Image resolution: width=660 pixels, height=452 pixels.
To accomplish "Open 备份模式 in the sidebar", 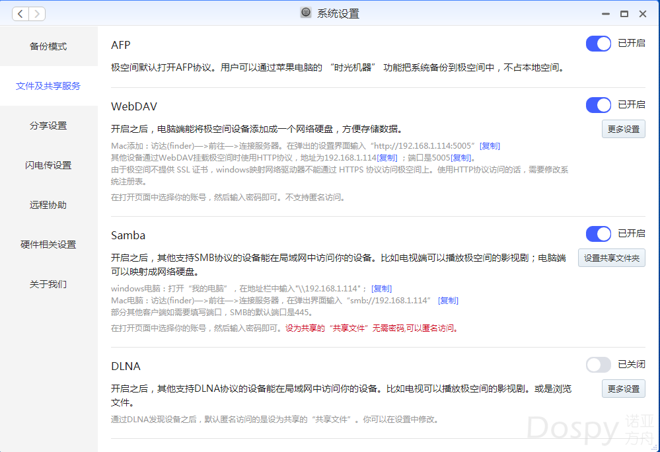I will click(48, 46).
